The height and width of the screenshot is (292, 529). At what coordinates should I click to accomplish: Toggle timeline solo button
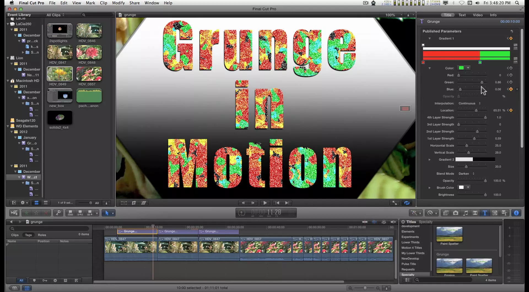(384, 222)
